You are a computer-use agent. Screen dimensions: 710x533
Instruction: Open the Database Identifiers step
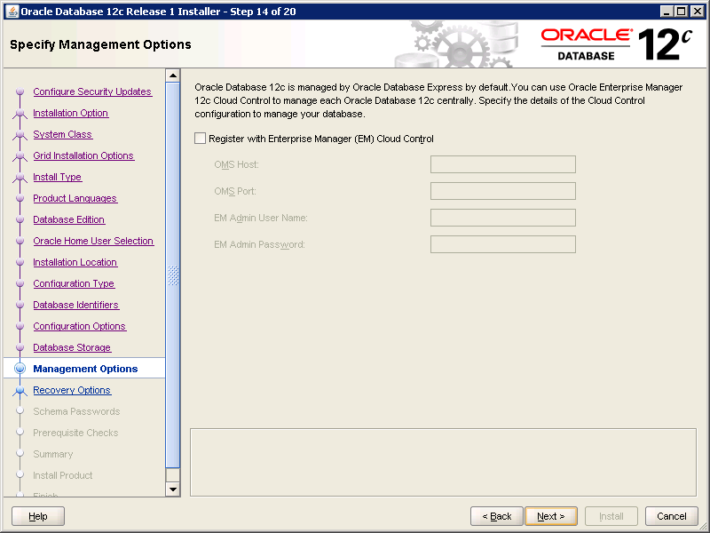pyautogui.click(x=76, y=305)
